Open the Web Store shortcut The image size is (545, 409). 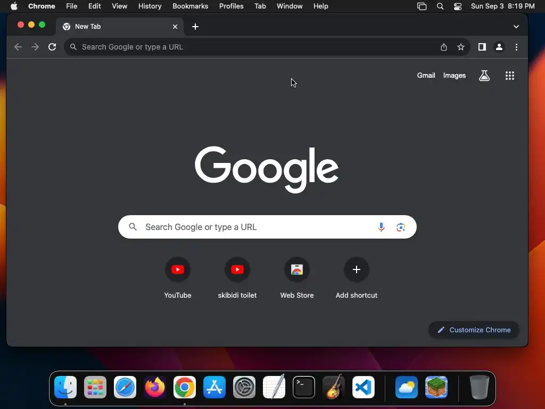pos(297,278)
